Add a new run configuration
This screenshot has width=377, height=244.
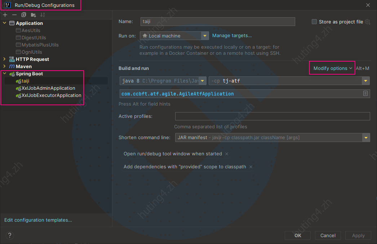point(5,15)
